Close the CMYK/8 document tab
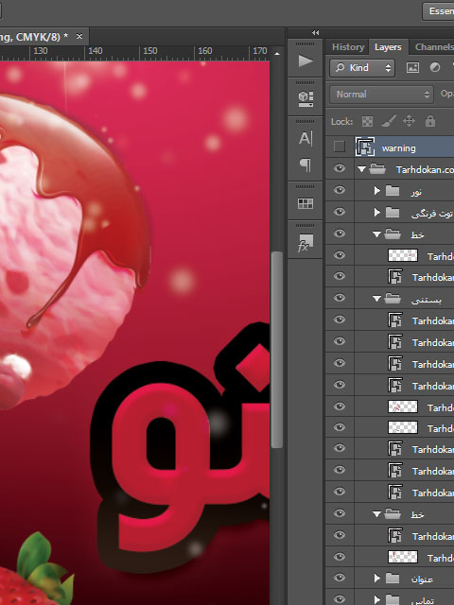Screen dimensions: 454x605 tap(79, 36)
